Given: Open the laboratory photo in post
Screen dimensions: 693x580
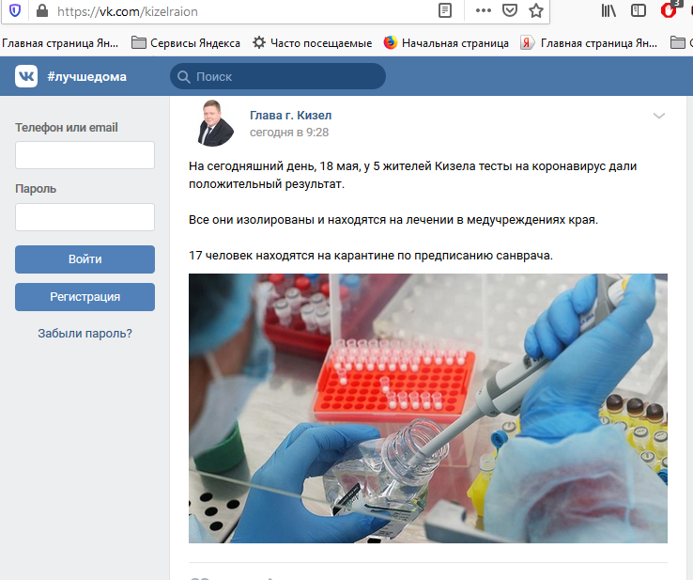Looking at the screenshot, I should (427, 408).
